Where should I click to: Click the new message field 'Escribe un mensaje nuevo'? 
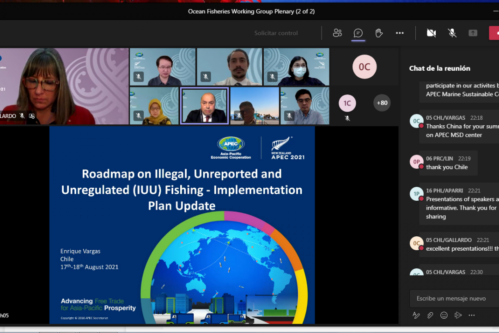454,299
